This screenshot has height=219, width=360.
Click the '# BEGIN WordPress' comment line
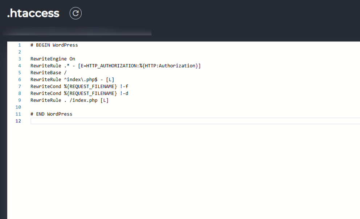coord(54,45)
